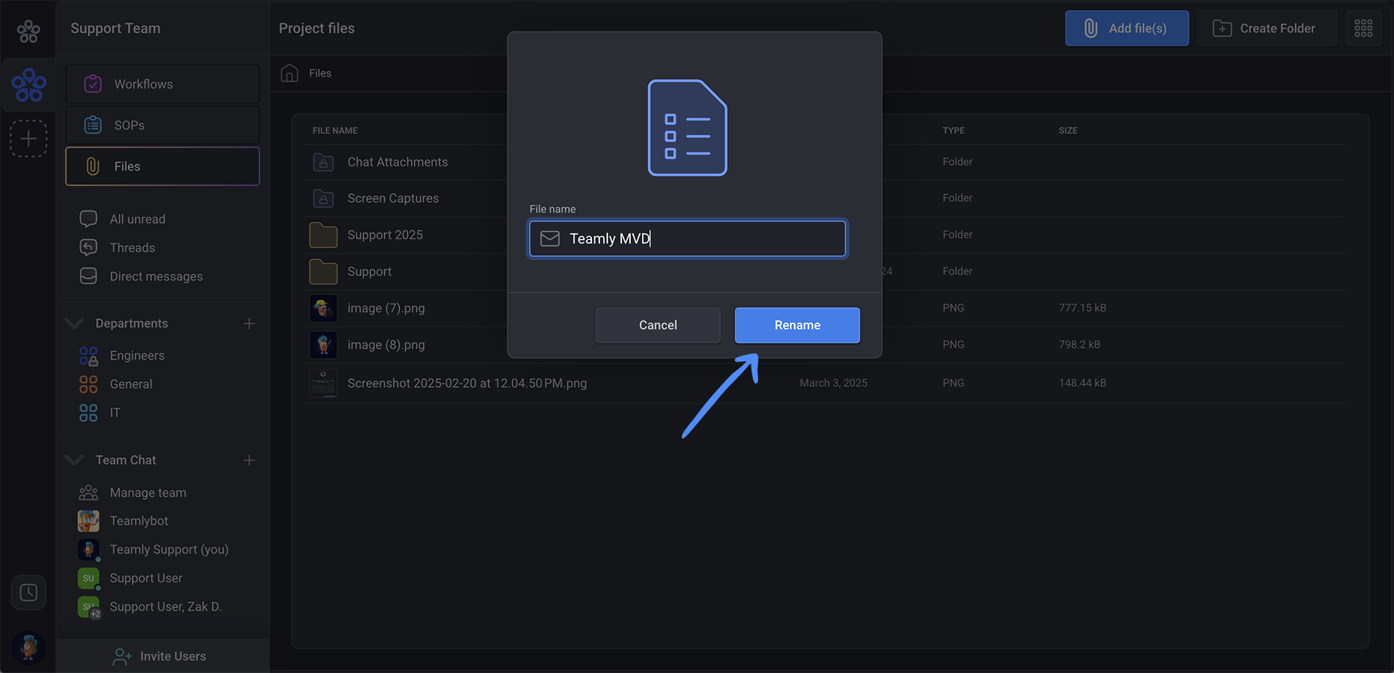This screenshot has width=1394, height=673.
Task: Sort by the SIZE column header
Action: (1068, 130)
